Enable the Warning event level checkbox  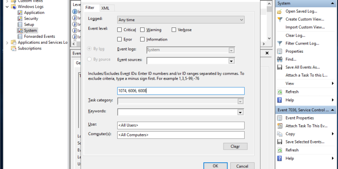142,30
